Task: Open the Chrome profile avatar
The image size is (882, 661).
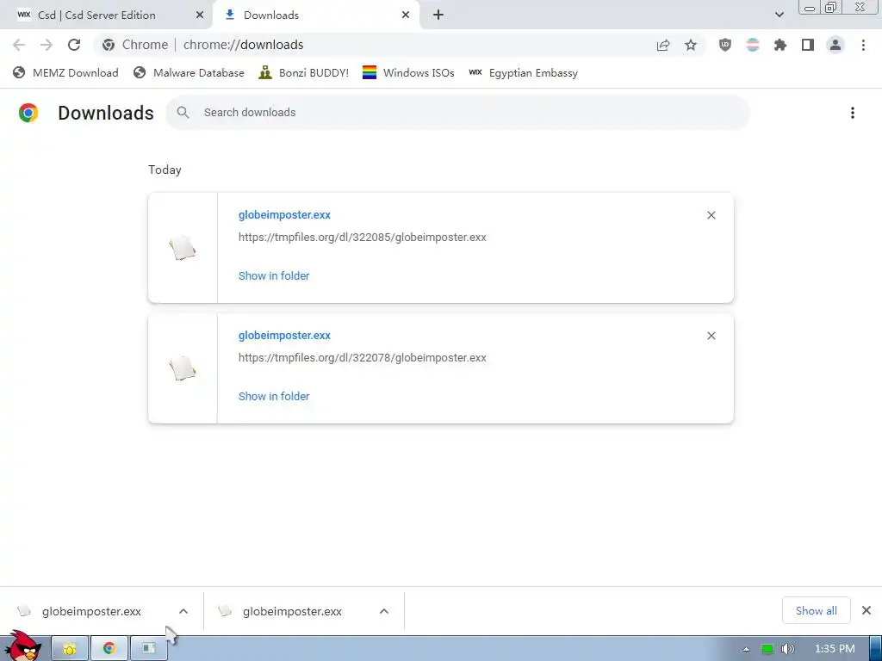Action: [x=835, y=45]
